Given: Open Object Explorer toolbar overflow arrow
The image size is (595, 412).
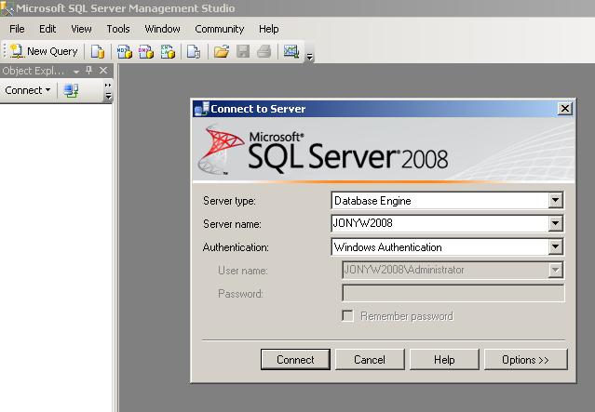Looking at the screenshot, I should tap(108, 91).
